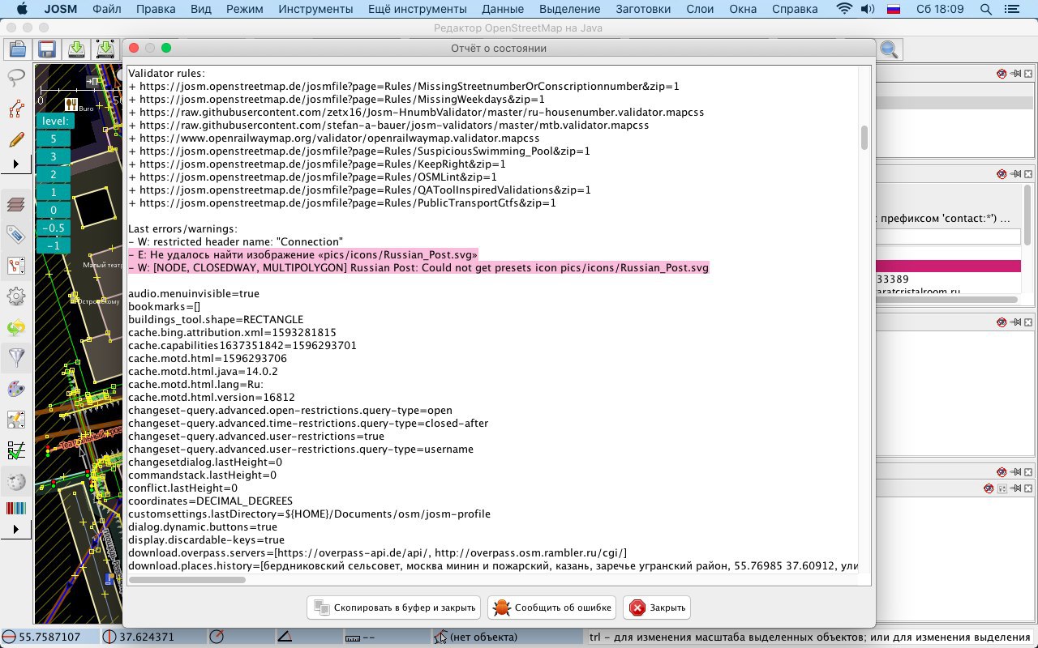Click the pink selected row in right panel
The height and width of the screenshot is (648, 1038).
click(x=948, y=266)
